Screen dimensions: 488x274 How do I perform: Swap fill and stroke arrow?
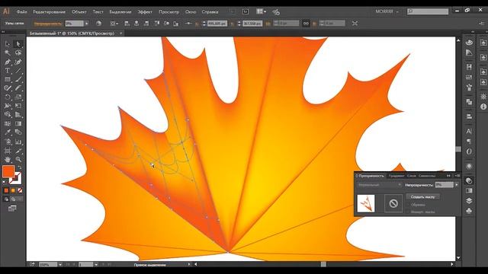click(x=19, y=167)
